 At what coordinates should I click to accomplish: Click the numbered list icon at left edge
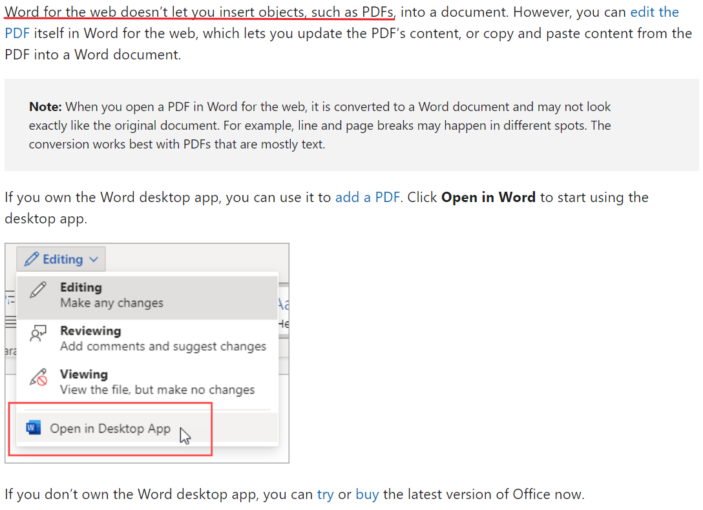coord(10,299)
